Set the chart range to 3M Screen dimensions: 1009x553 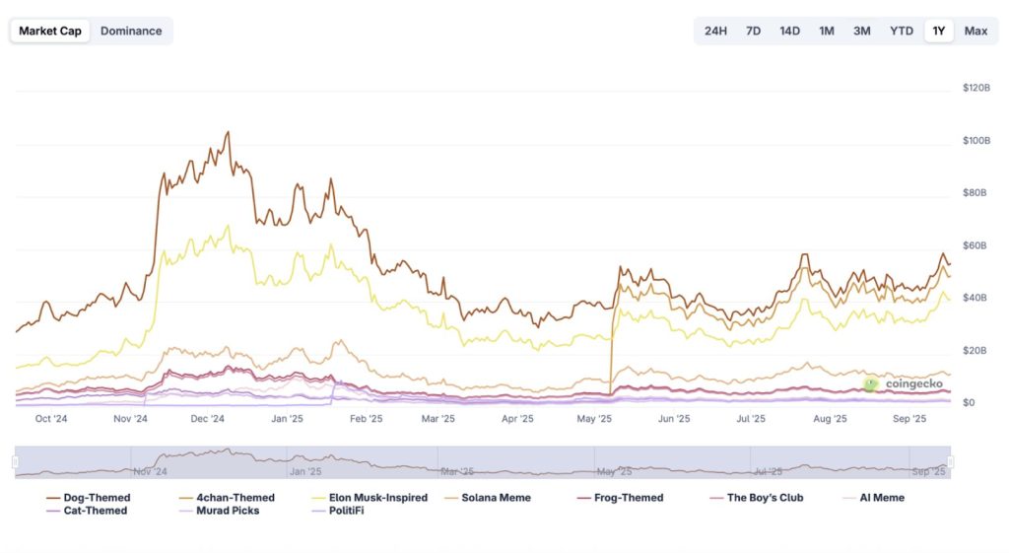[861, 31]
